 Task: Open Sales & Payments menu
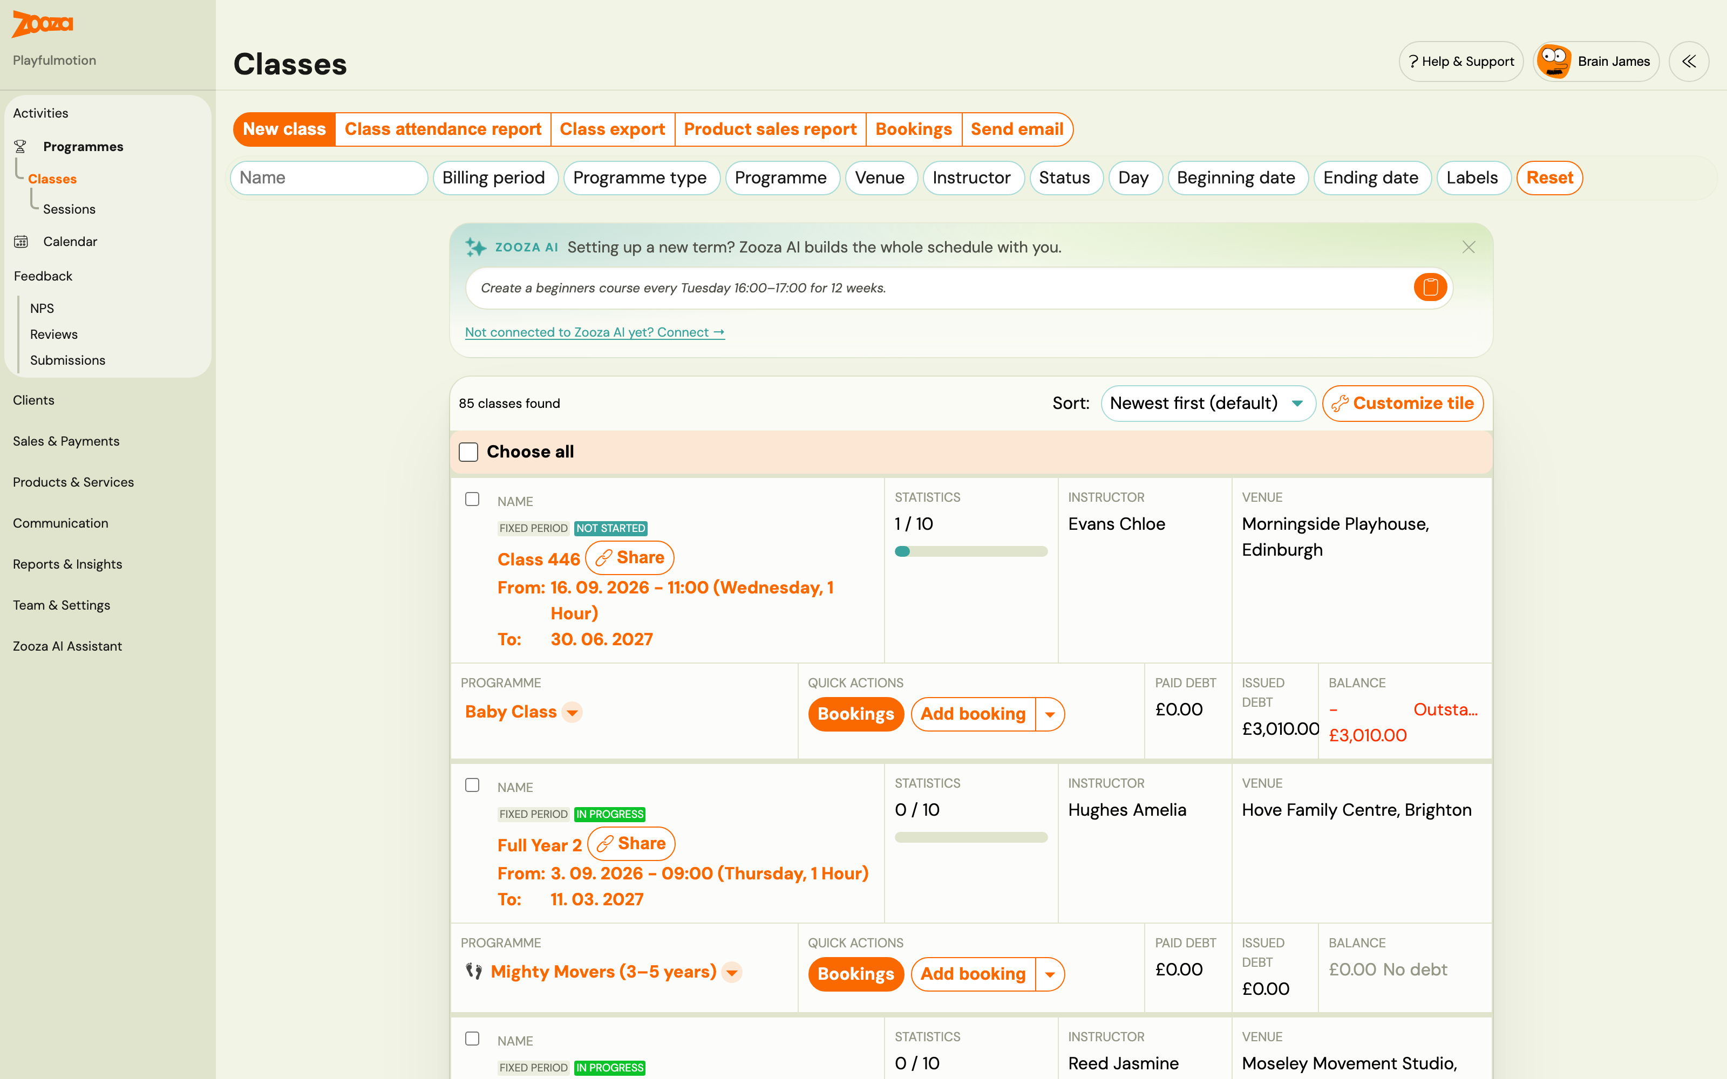point(66,441)
